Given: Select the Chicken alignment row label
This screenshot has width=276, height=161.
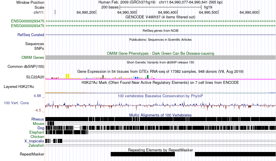Looking at the screenshot, I should 37,137.
